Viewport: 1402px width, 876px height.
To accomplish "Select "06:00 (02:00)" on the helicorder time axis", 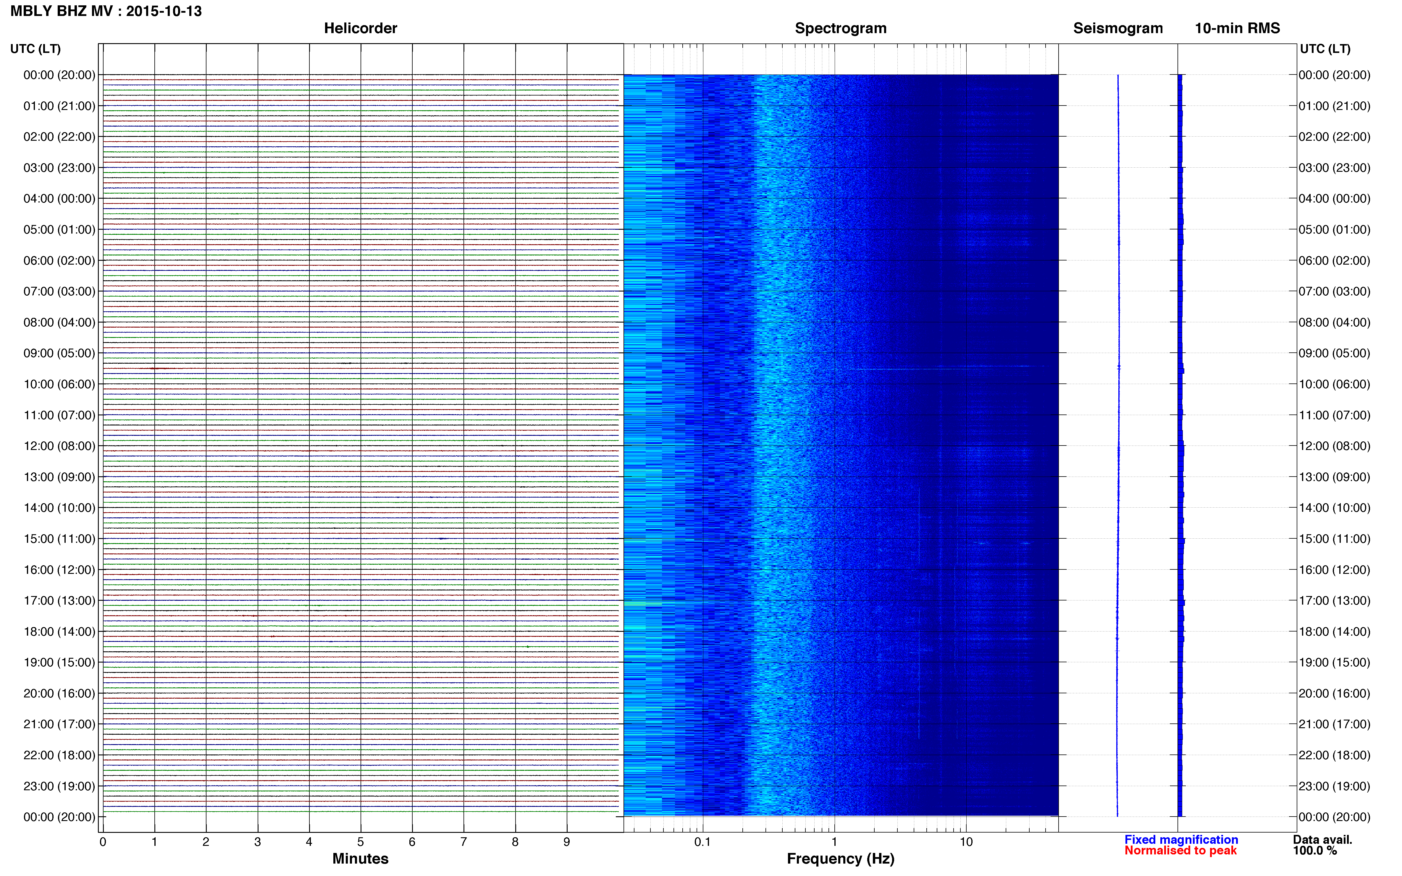I will click(59, 261).
